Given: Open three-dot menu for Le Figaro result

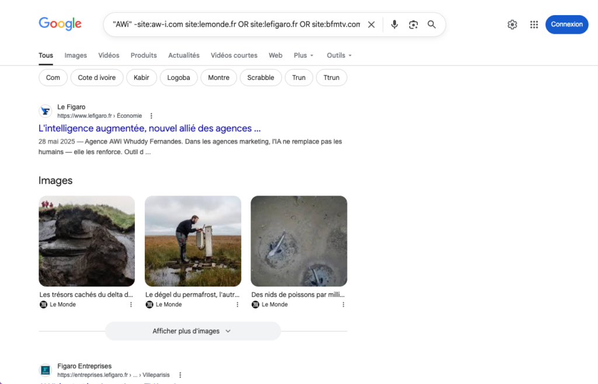Looking at the screenshot, I should [x=151, y=116].
